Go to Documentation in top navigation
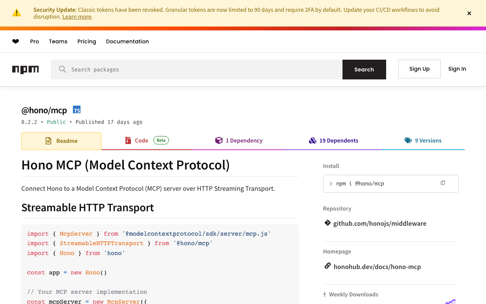 tap(127, 41)
